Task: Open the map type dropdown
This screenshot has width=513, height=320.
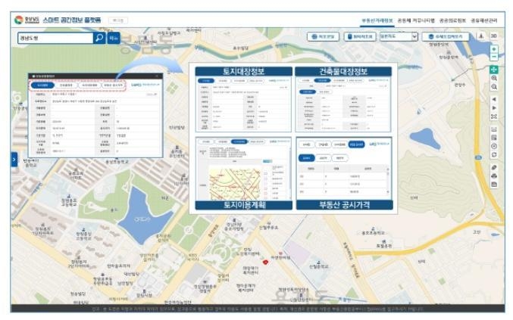Action: (399, 36)
